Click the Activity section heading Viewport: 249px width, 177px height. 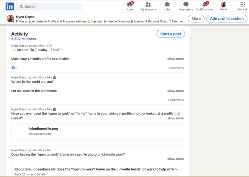pos(19,34)
